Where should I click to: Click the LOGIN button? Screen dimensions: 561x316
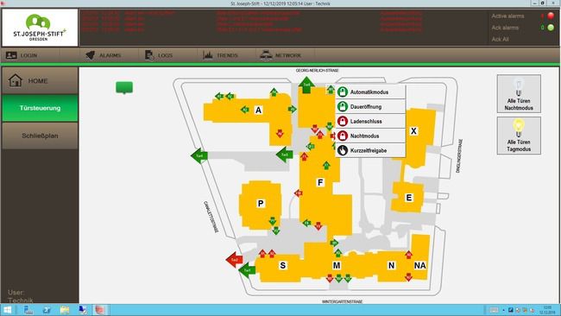(22, 55)
